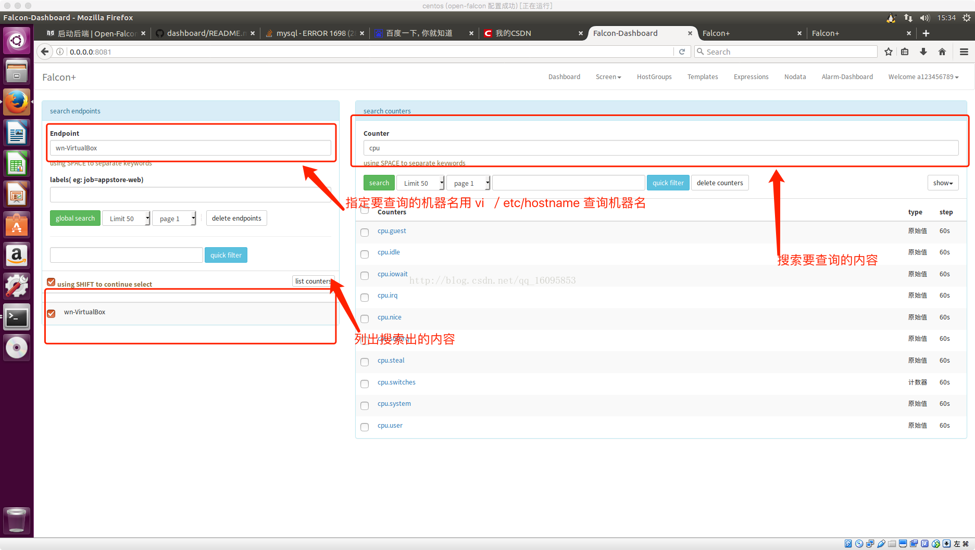
Task: Open the Ubuntu dash launcher icon
Action: (x=17, y=41)
